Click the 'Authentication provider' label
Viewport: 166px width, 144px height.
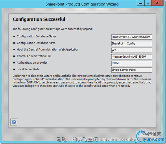click(32, 63)
